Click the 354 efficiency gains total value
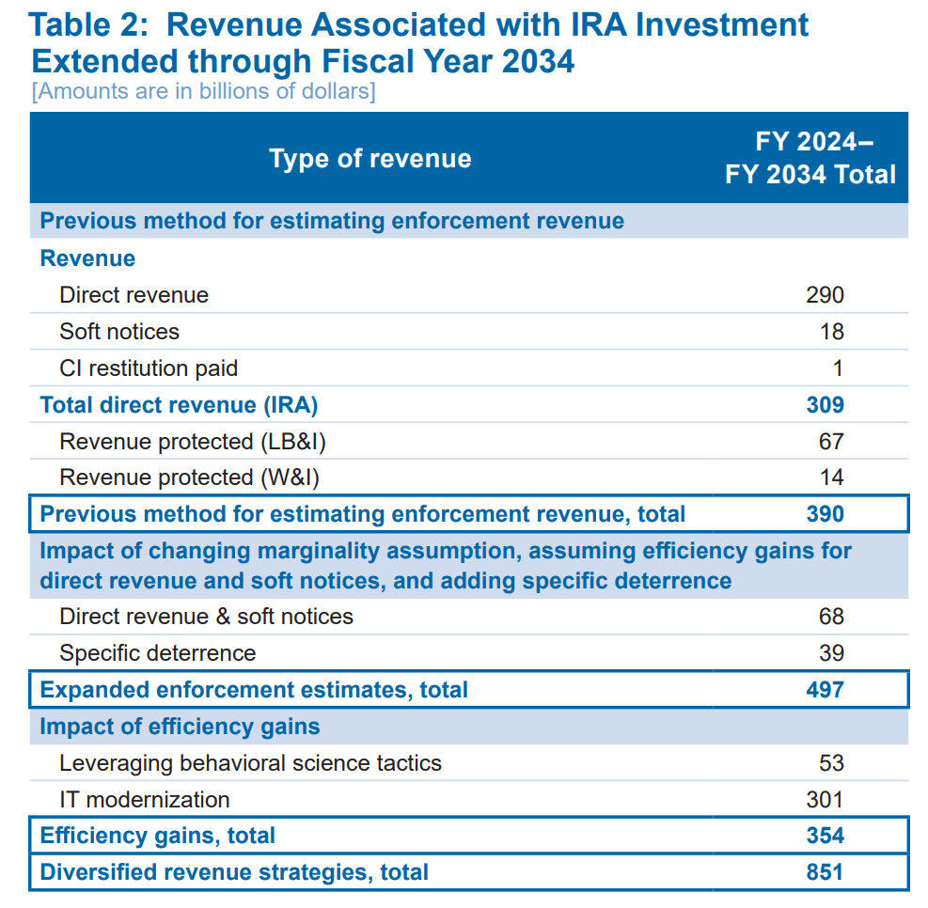 point(825,836)
